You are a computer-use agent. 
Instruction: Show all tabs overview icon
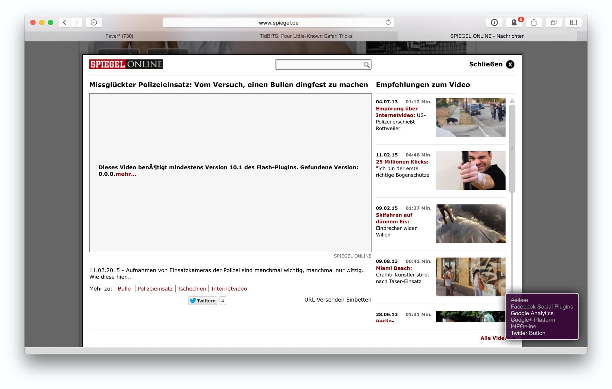point(553,22)
